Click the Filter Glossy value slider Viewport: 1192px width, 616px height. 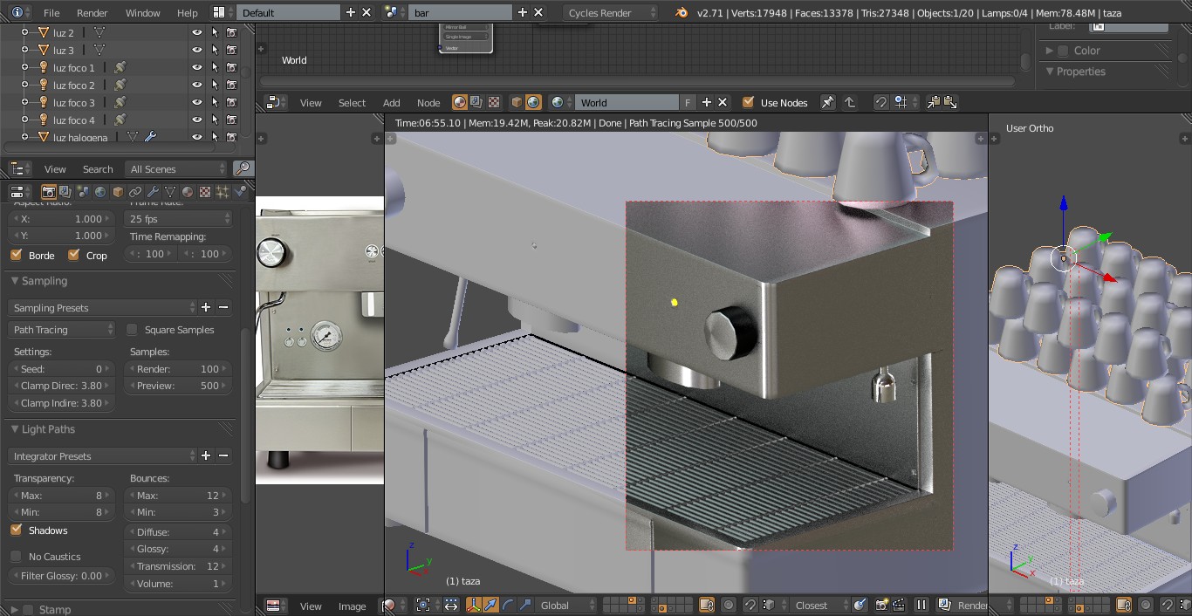click(61, 576)
